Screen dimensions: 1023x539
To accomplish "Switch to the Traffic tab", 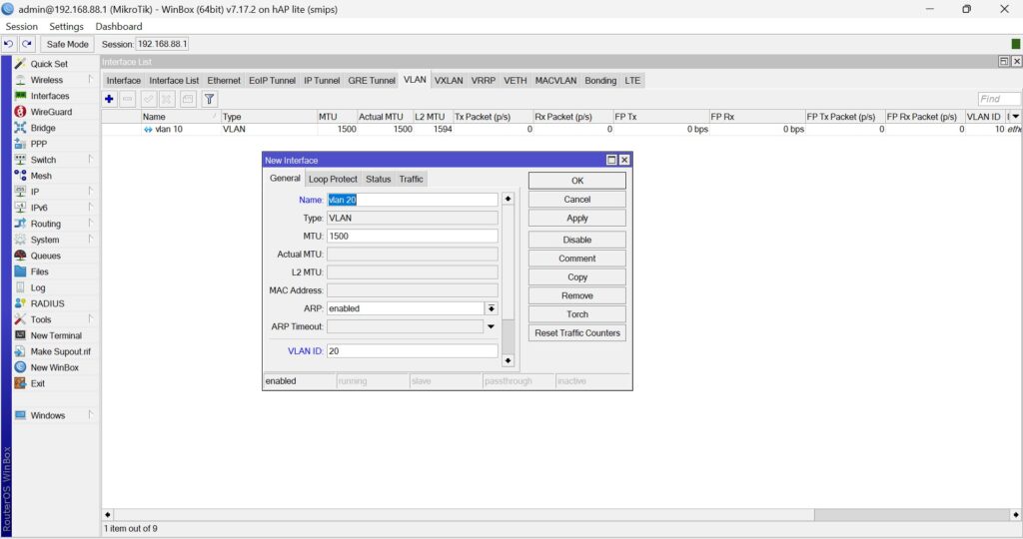I will coord(411,179).
